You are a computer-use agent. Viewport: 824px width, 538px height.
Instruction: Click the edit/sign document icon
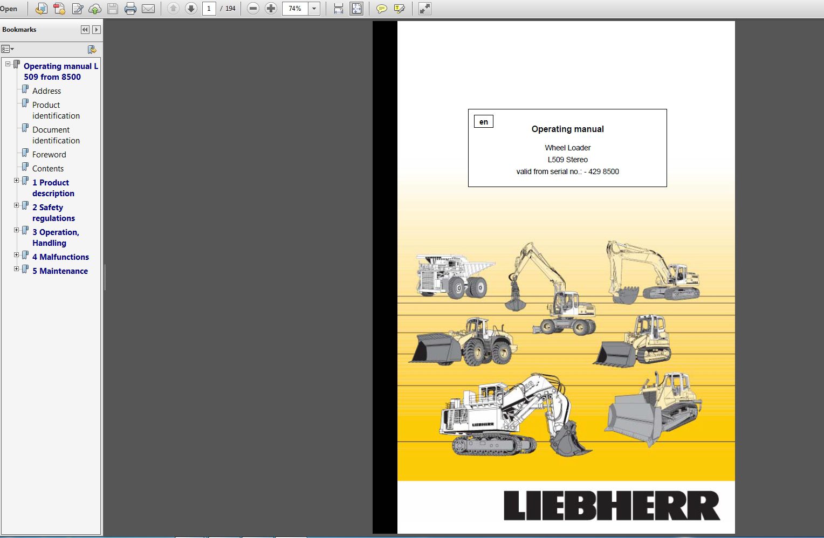point(78,9)
